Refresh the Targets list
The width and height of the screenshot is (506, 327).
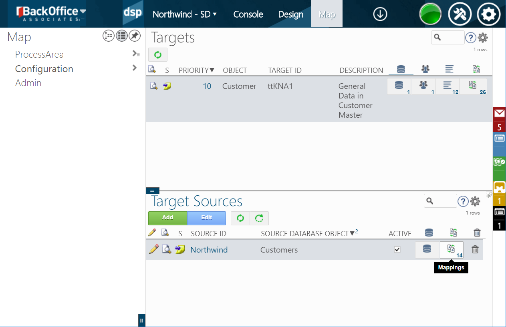[158, 55]
